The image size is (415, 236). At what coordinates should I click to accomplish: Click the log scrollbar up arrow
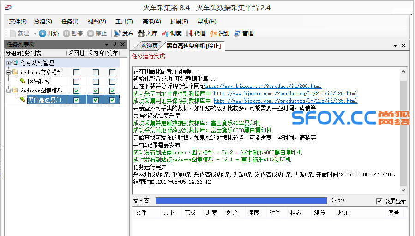403,71
